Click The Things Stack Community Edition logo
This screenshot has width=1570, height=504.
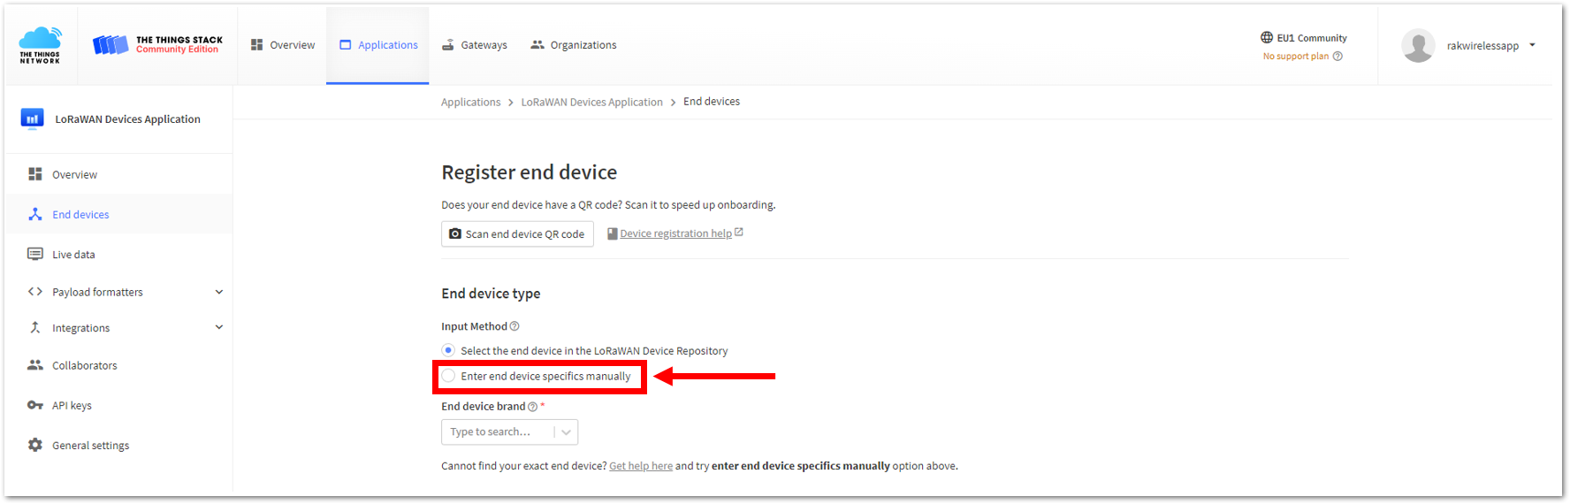[x=158, y=44]
